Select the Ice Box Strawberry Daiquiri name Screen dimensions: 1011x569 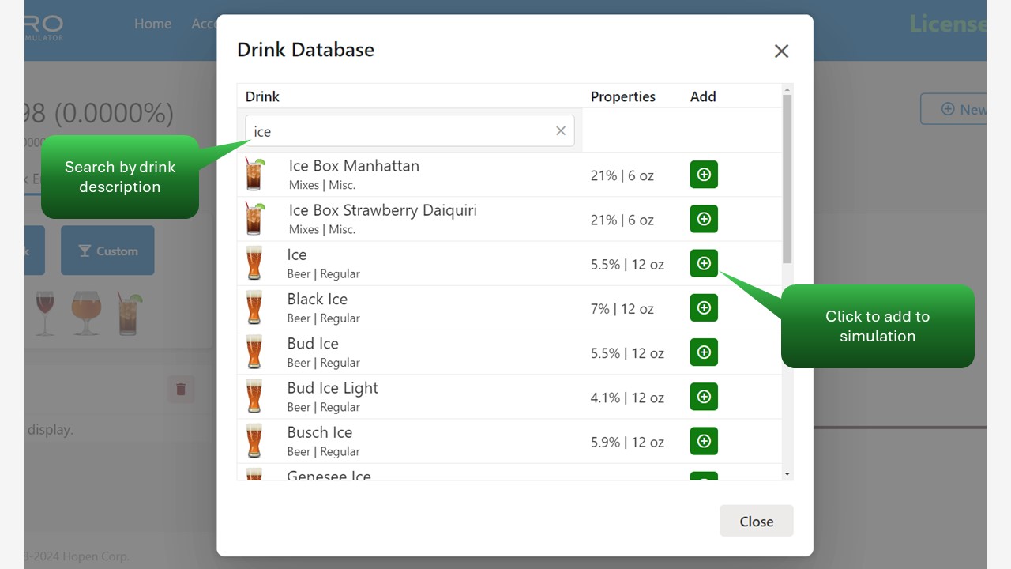click(x=382, y=210)
